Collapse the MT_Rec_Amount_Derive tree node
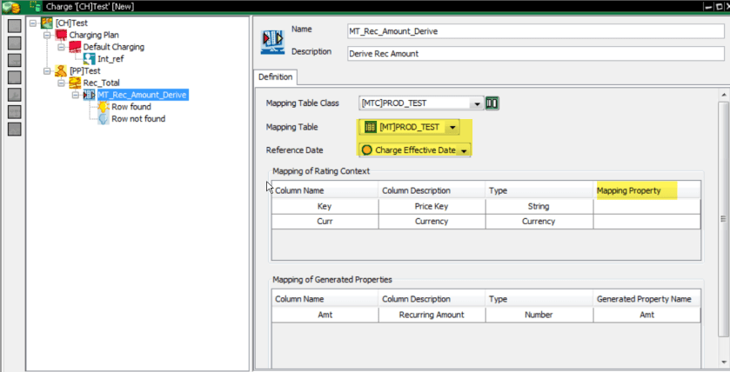This screenshot has width=730, height=372. coord(75,95)
